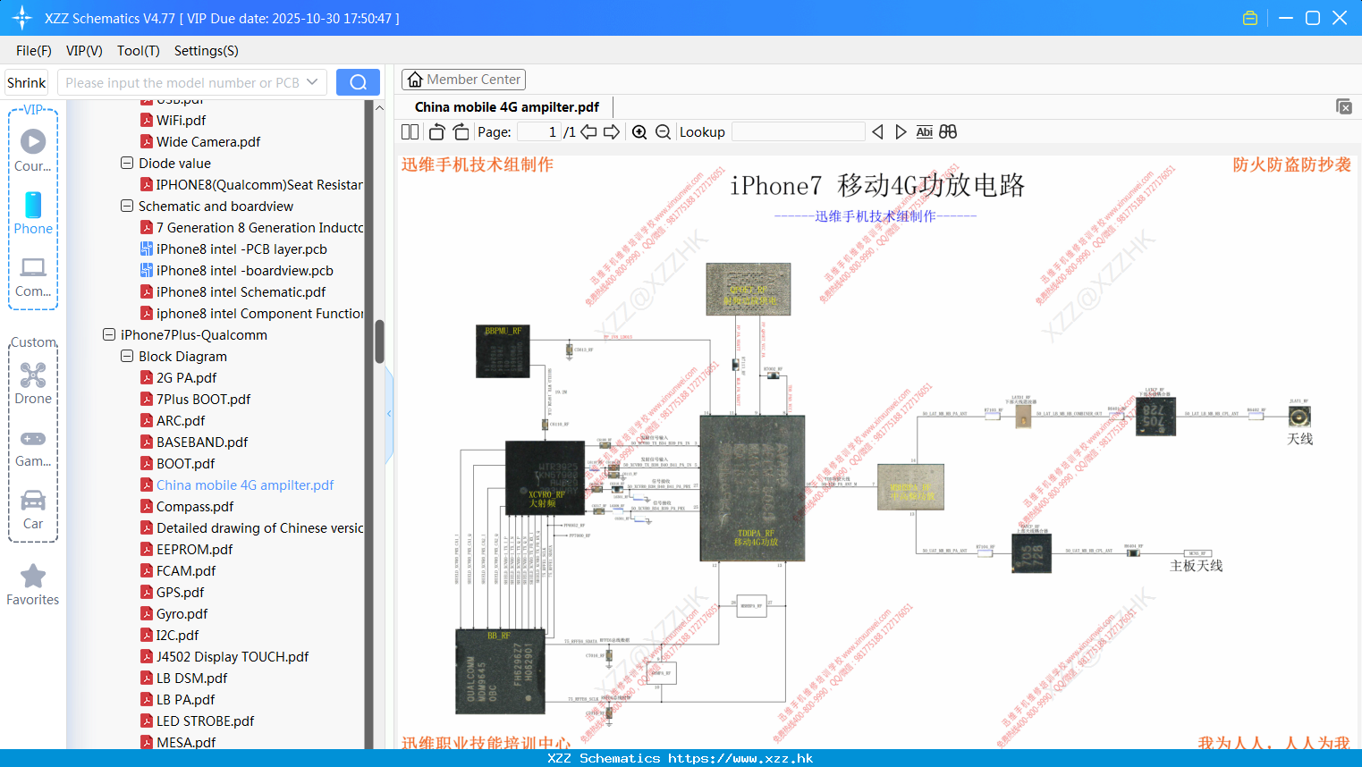Find next lookup match
Image resolution: width=1362 pixels, height=767 pixels.
901,132
